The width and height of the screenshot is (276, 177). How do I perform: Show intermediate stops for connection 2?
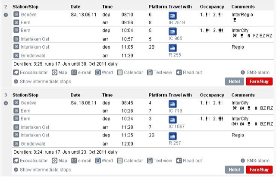tap(42, 82)
